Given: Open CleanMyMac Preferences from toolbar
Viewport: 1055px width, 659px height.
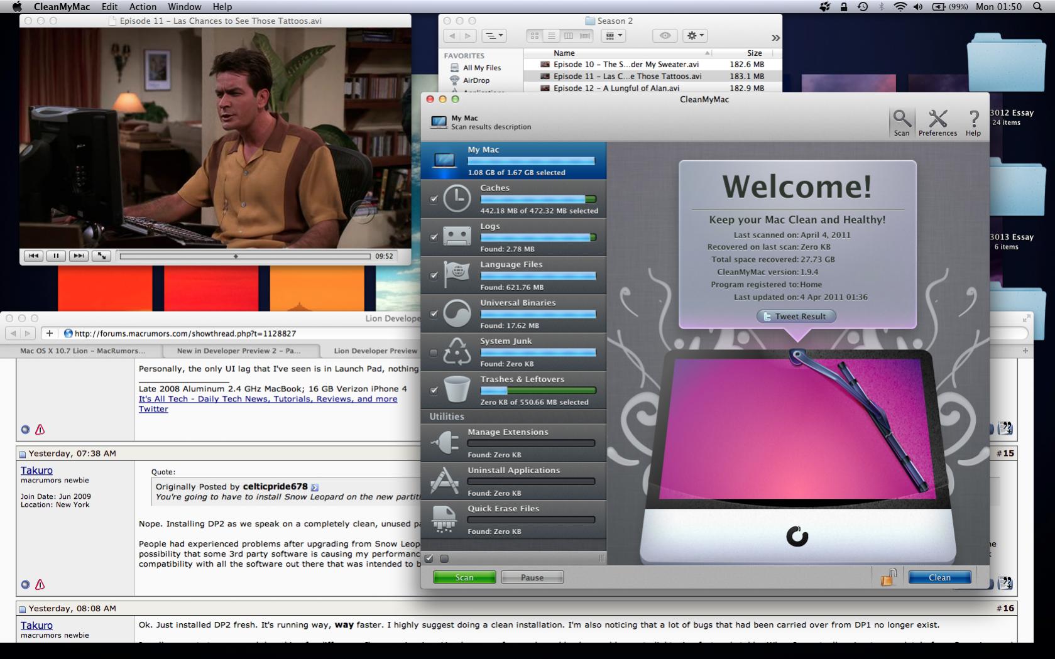Looking at the screenshot, I should [x=937, y=123].
